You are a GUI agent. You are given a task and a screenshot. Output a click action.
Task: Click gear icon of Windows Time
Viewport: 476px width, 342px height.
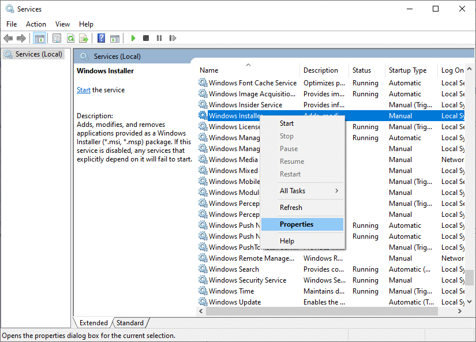point(203,291)
